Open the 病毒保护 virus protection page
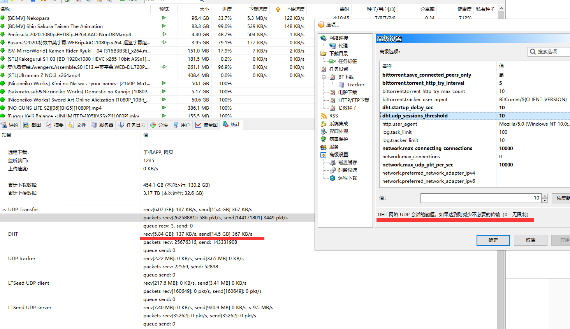570x329 pixels. pos(338,139)
